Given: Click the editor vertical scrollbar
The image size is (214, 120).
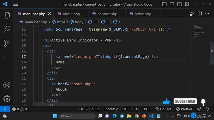Looking at the screenshot, I should [212, 53].
